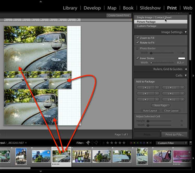Click Auto Layout button

pyautogui.click(x=150, y=110)
